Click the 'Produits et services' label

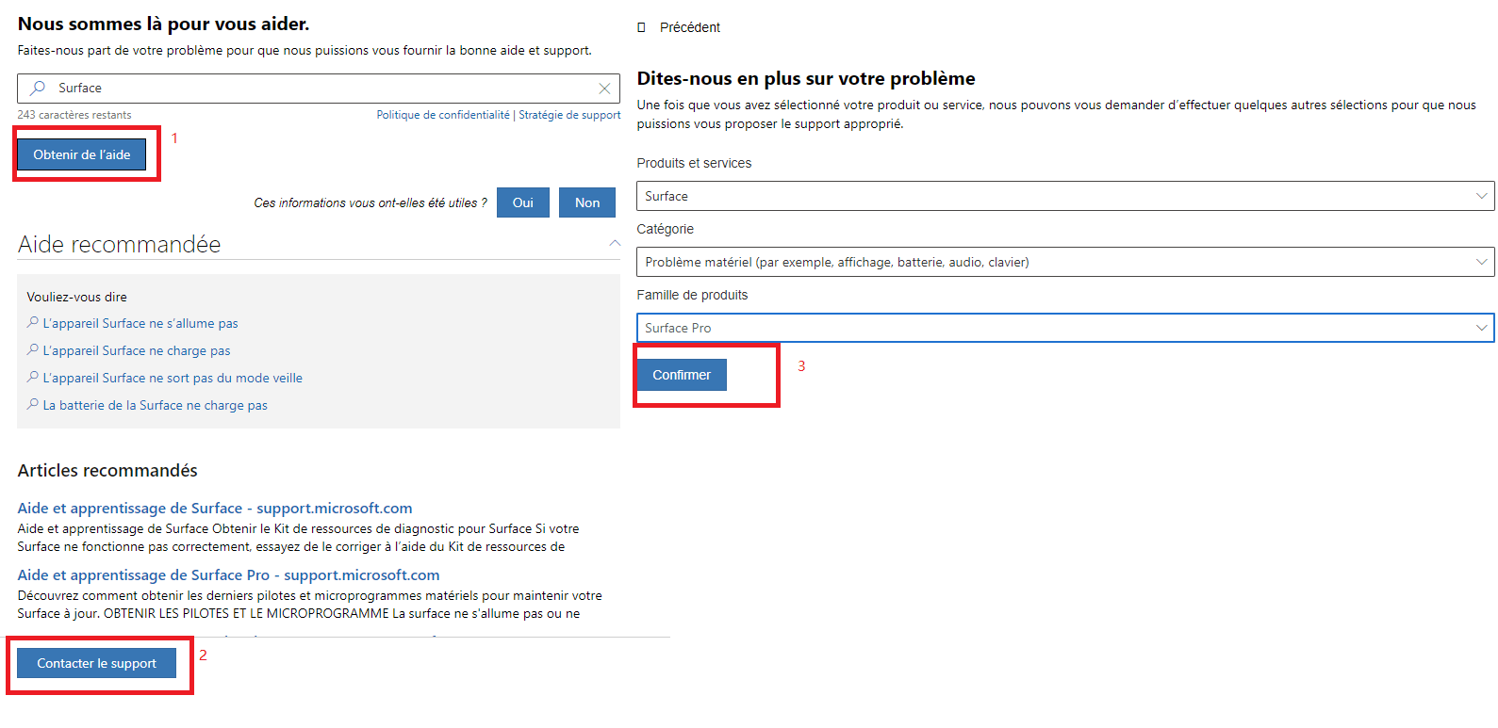(x=694, y=163)
